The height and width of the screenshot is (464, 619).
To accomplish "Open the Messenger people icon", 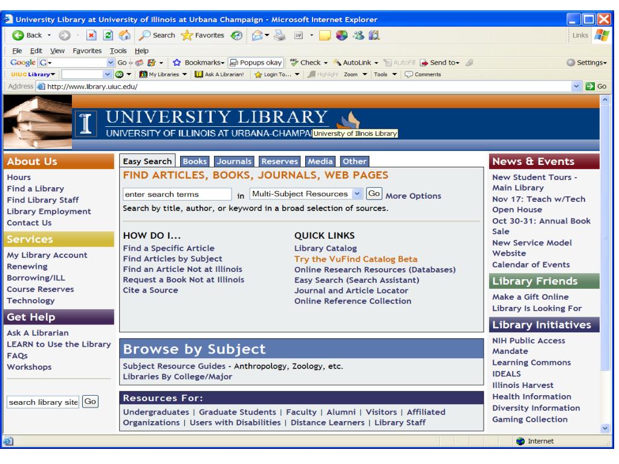I will 358,36.
